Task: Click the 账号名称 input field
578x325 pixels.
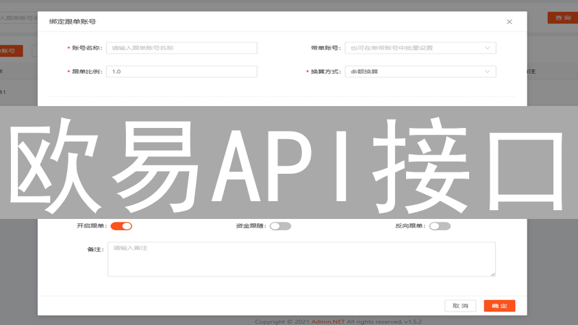Action: pyautogui.click(x=181, y=48)
